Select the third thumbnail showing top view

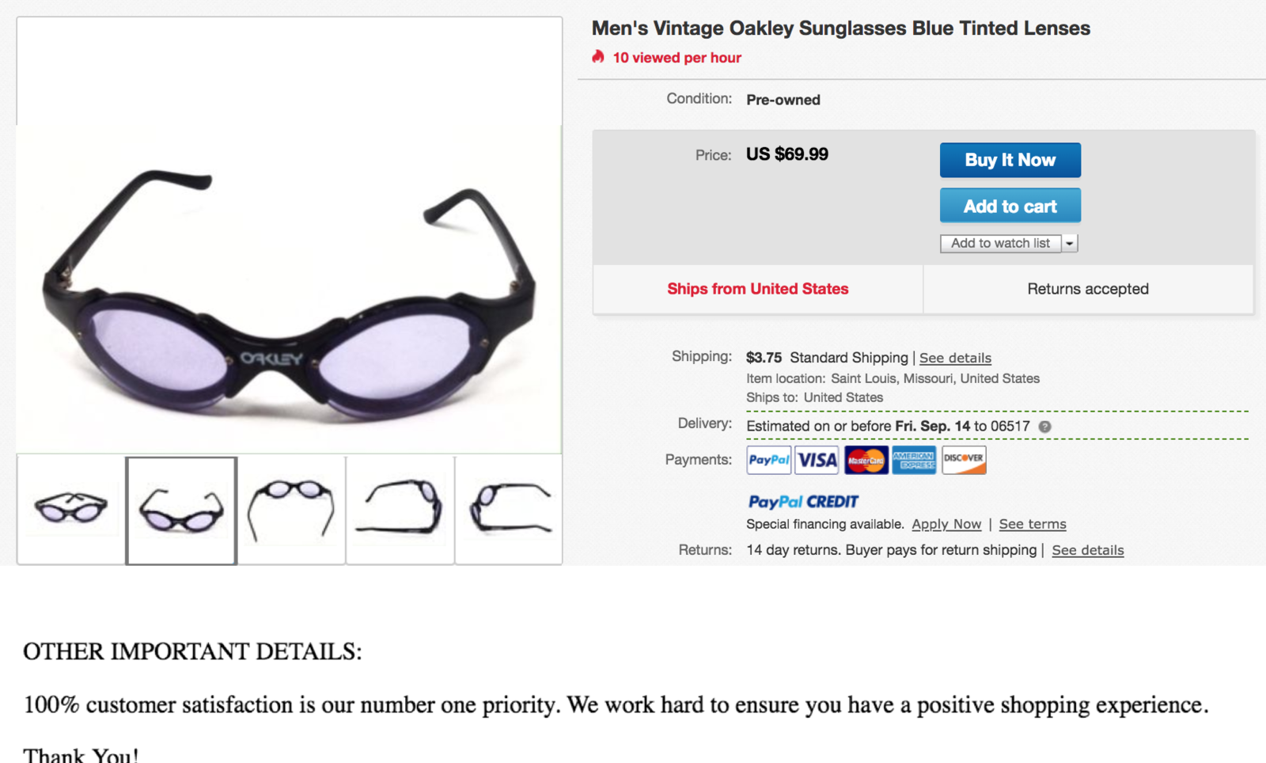(x=291, y=510)
